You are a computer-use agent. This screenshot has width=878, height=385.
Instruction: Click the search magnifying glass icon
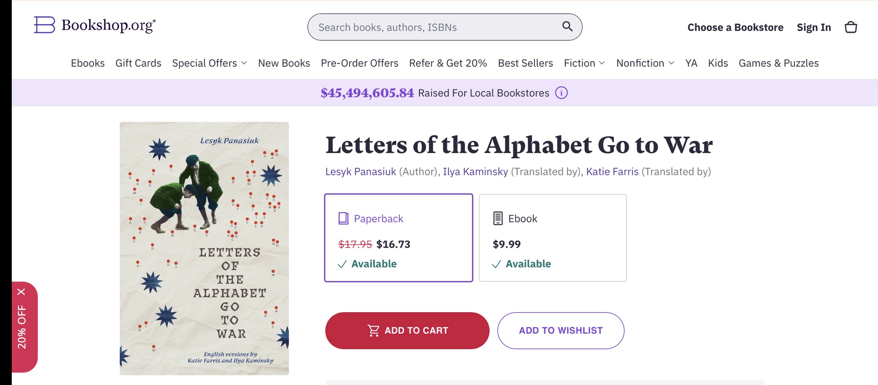pyautogui.click(x=567, y=27)
